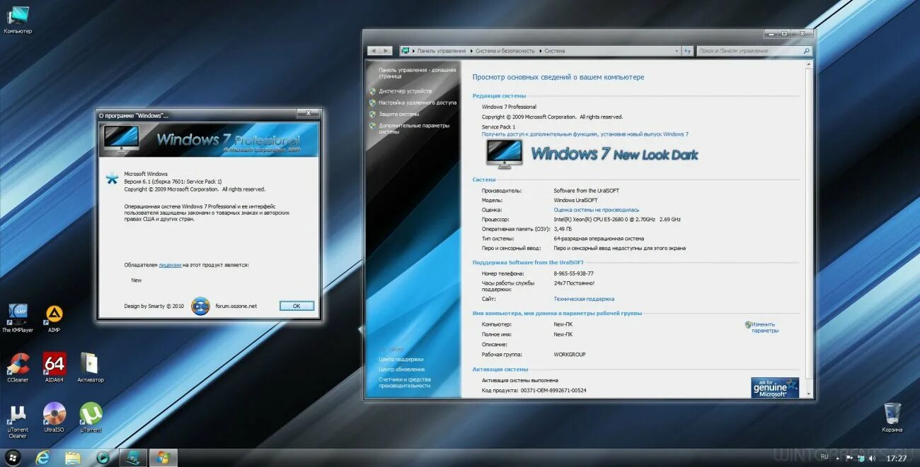
Task: Click Оценка системы не производилась link
Action: 596,210
